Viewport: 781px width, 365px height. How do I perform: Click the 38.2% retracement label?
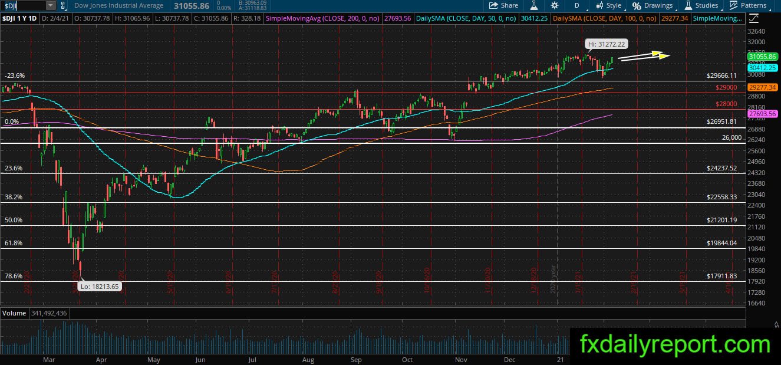click(x=14, y=197)
